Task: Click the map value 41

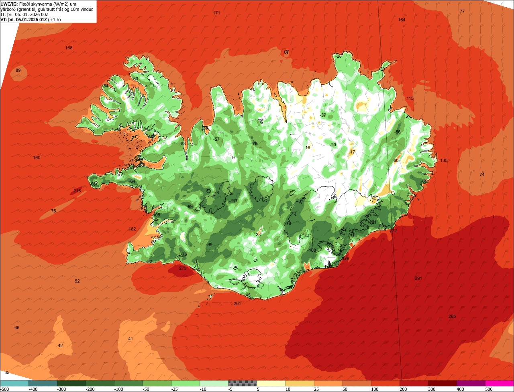Action: pyautogui.click(x=131, y=339)
